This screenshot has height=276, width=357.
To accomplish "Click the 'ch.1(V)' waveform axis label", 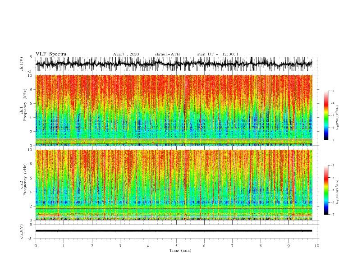I will pos(22,64).
